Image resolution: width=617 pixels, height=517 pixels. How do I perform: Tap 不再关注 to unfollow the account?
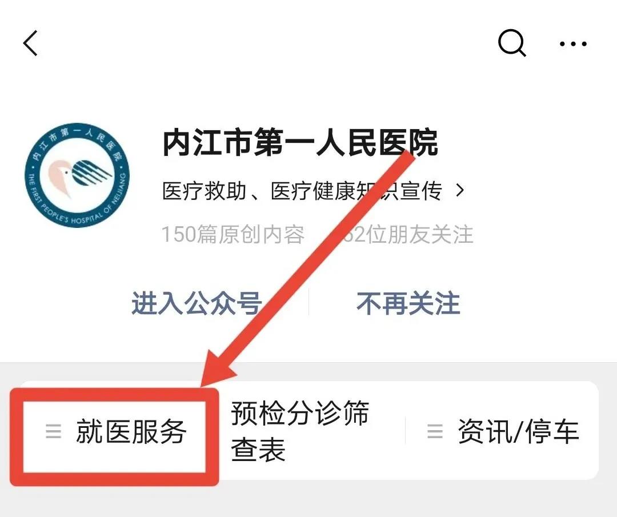click(408, 303)
